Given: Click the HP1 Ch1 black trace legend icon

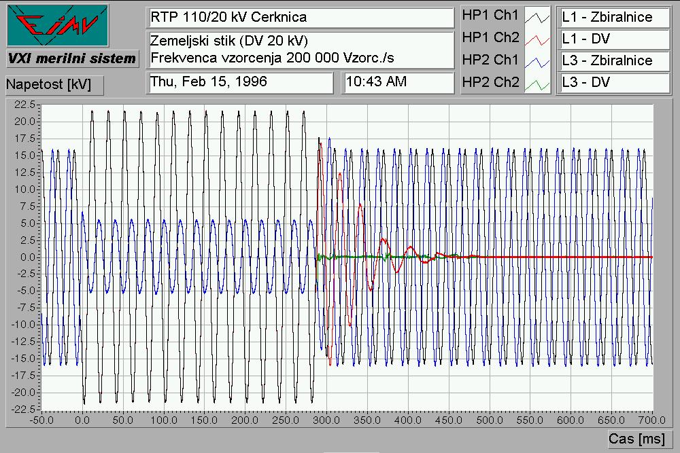Looking at the screenshot, I should pos(537,18).
